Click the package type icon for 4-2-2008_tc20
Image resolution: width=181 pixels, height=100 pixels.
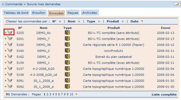(x=67, y=68)
